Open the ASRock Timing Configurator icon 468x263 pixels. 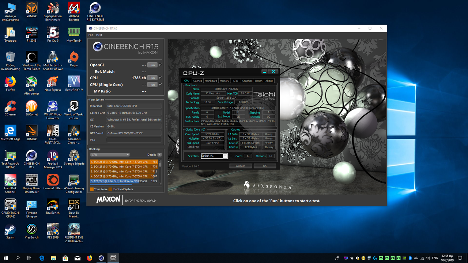74,183
